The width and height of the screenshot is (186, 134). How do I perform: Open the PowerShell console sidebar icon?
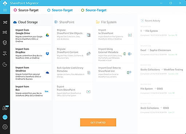point(5,108)
